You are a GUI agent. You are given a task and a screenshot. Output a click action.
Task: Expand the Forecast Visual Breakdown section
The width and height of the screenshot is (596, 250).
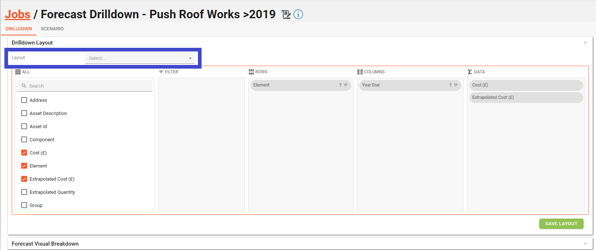click(x=585, y=243)
